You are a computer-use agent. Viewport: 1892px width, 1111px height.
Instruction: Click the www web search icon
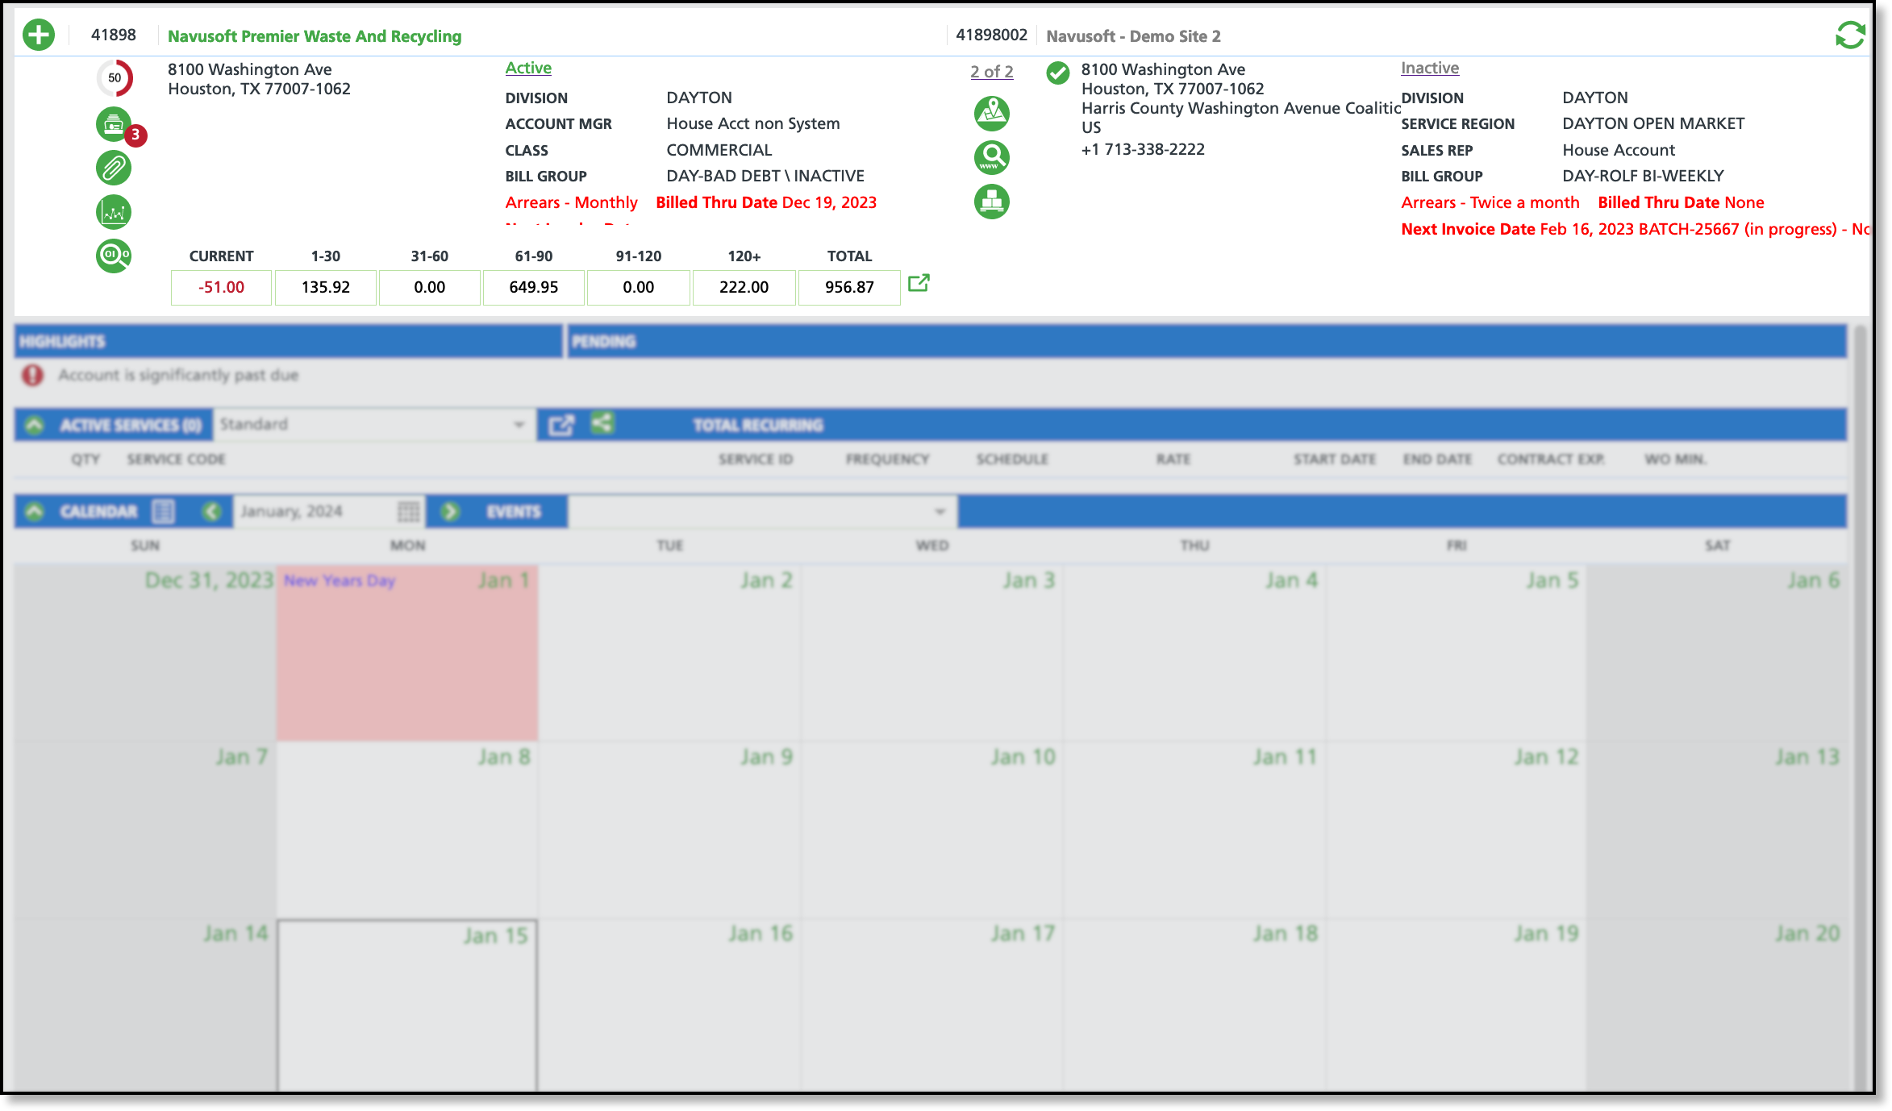coord(992,157)
